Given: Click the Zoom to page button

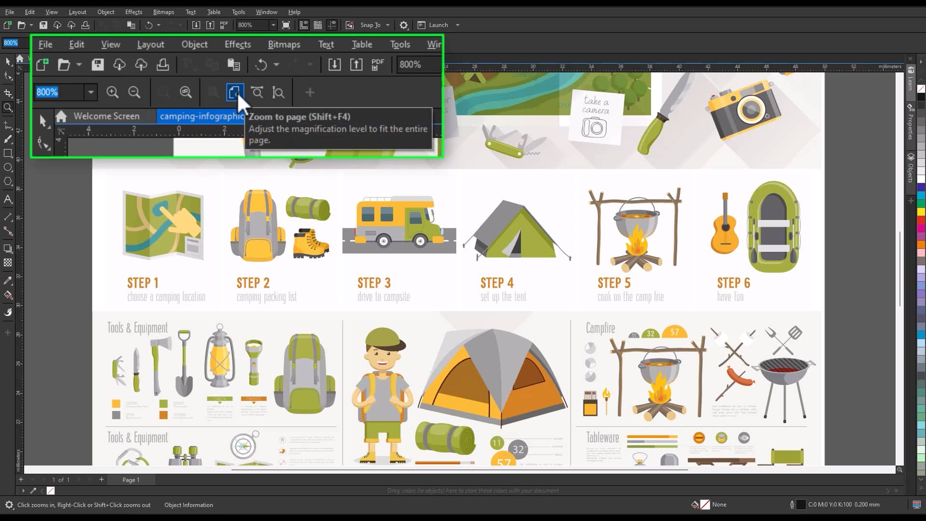Looking at the screenshot, I should tap(235, 92).
